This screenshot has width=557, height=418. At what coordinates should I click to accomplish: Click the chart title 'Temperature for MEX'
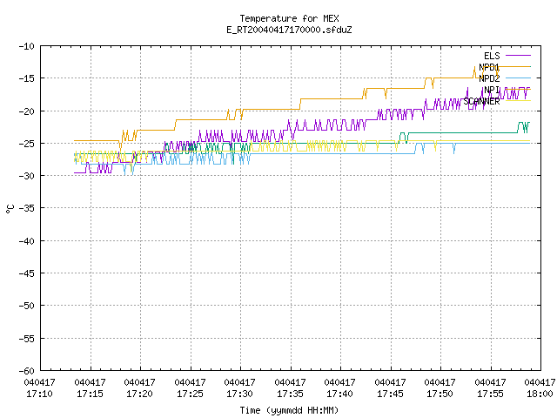[289, 18]
